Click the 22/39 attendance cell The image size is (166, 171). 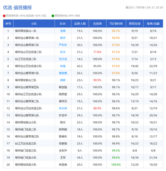[153, 66]
